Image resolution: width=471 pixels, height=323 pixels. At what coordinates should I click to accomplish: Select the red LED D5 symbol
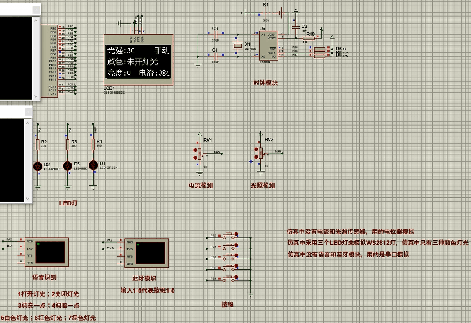(67, 166)
